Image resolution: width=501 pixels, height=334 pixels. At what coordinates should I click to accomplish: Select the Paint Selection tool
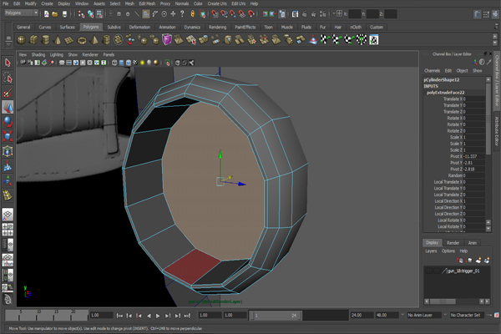click(x=8, y=93)
